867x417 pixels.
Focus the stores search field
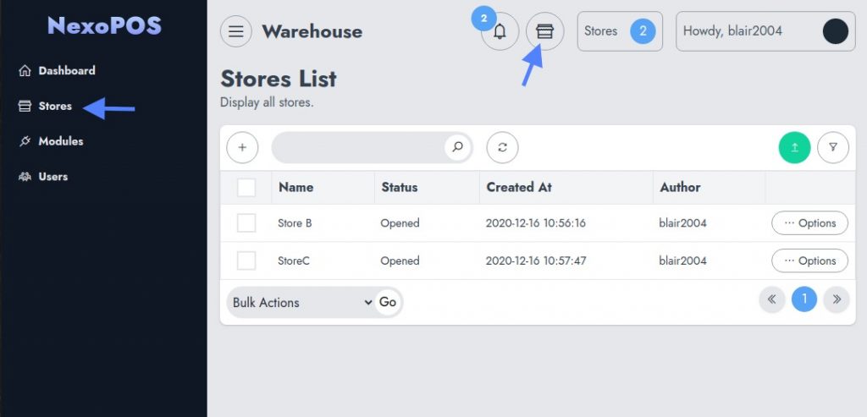(358, 147)
